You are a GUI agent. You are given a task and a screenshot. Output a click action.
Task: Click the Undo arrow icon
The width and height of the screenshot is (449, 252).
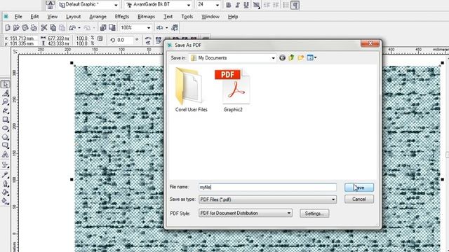72,28
